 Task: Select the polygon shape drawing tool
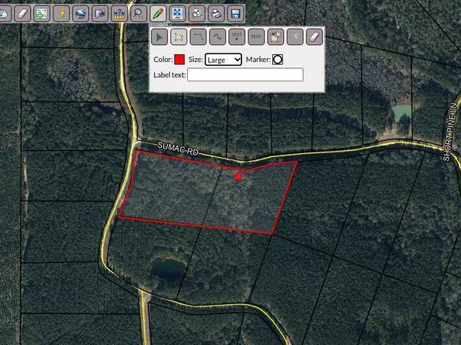pyautogui.click(x=179, y=37)
